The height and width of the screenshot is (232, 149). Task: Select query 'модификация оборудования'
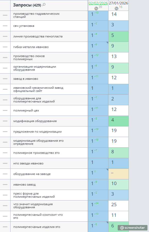tap(35, 121)
